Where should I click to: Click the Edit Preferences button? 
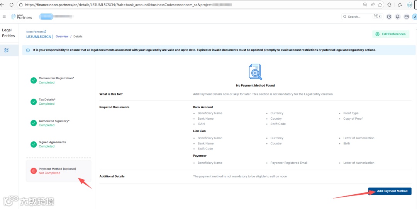pyautogui.click(x=391, y=34)
